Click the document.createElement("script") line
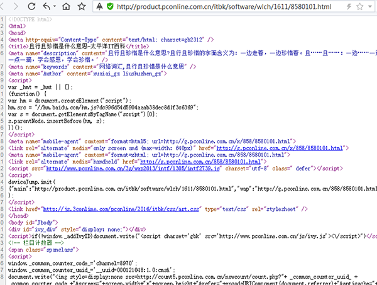Image resolution: width=377 pixels, height=285 pixels. click(70, 101)
